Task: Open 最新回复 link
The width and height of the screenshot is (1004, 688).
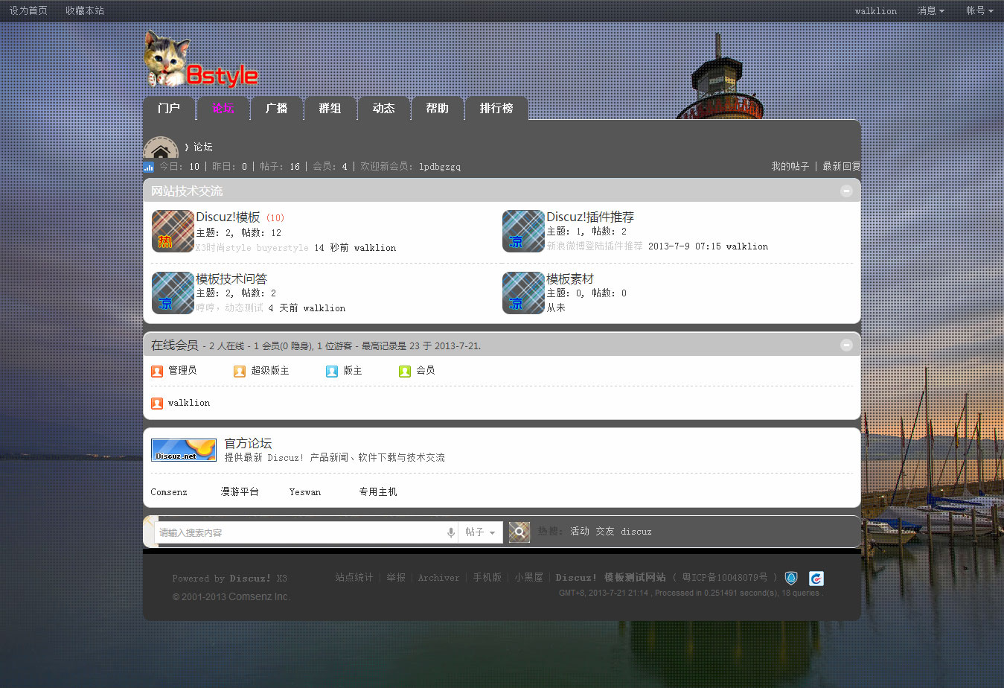Action: (x=842, y=167)
